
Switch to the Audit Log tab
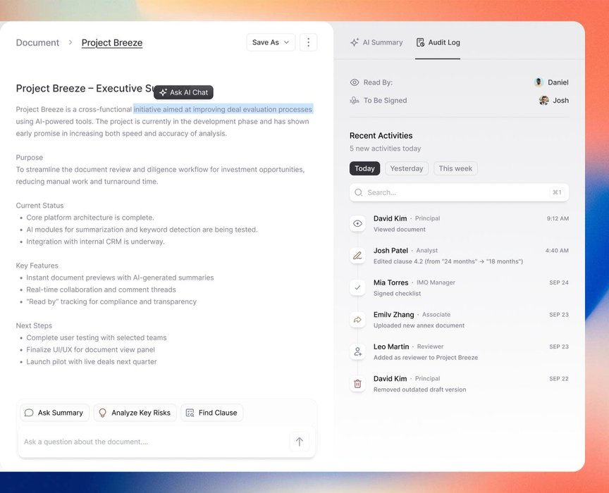[x=438, y=42]
